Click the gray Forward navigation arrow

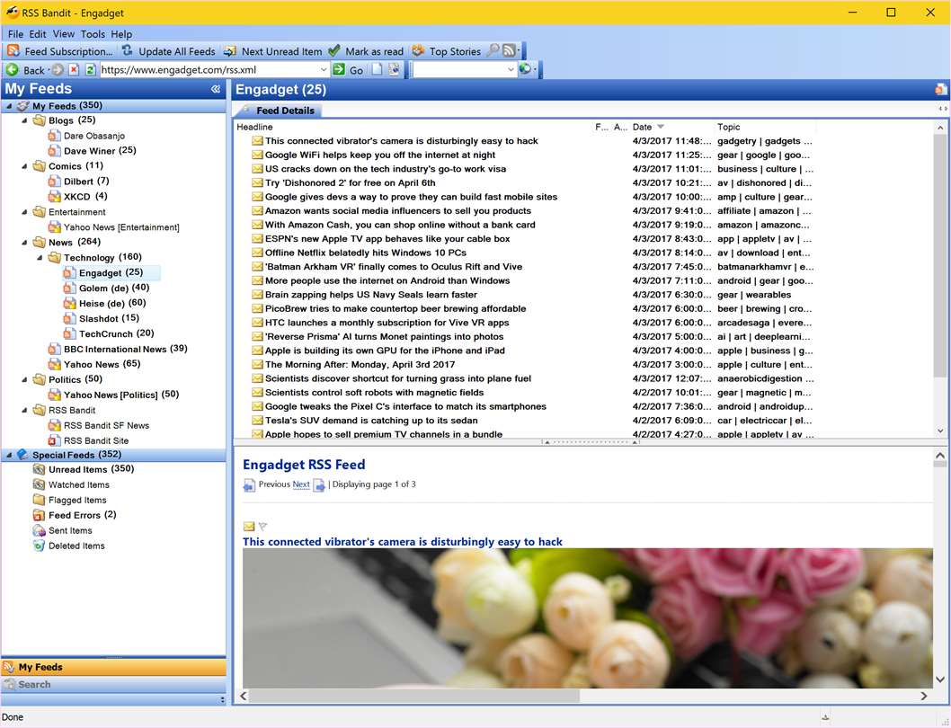pyautogui.click(x=57, y=70)
